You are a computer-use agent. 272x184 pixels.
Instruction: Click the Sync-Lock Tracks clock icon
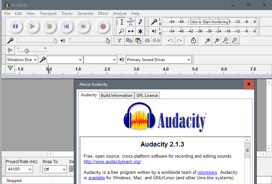click(193, 41)
